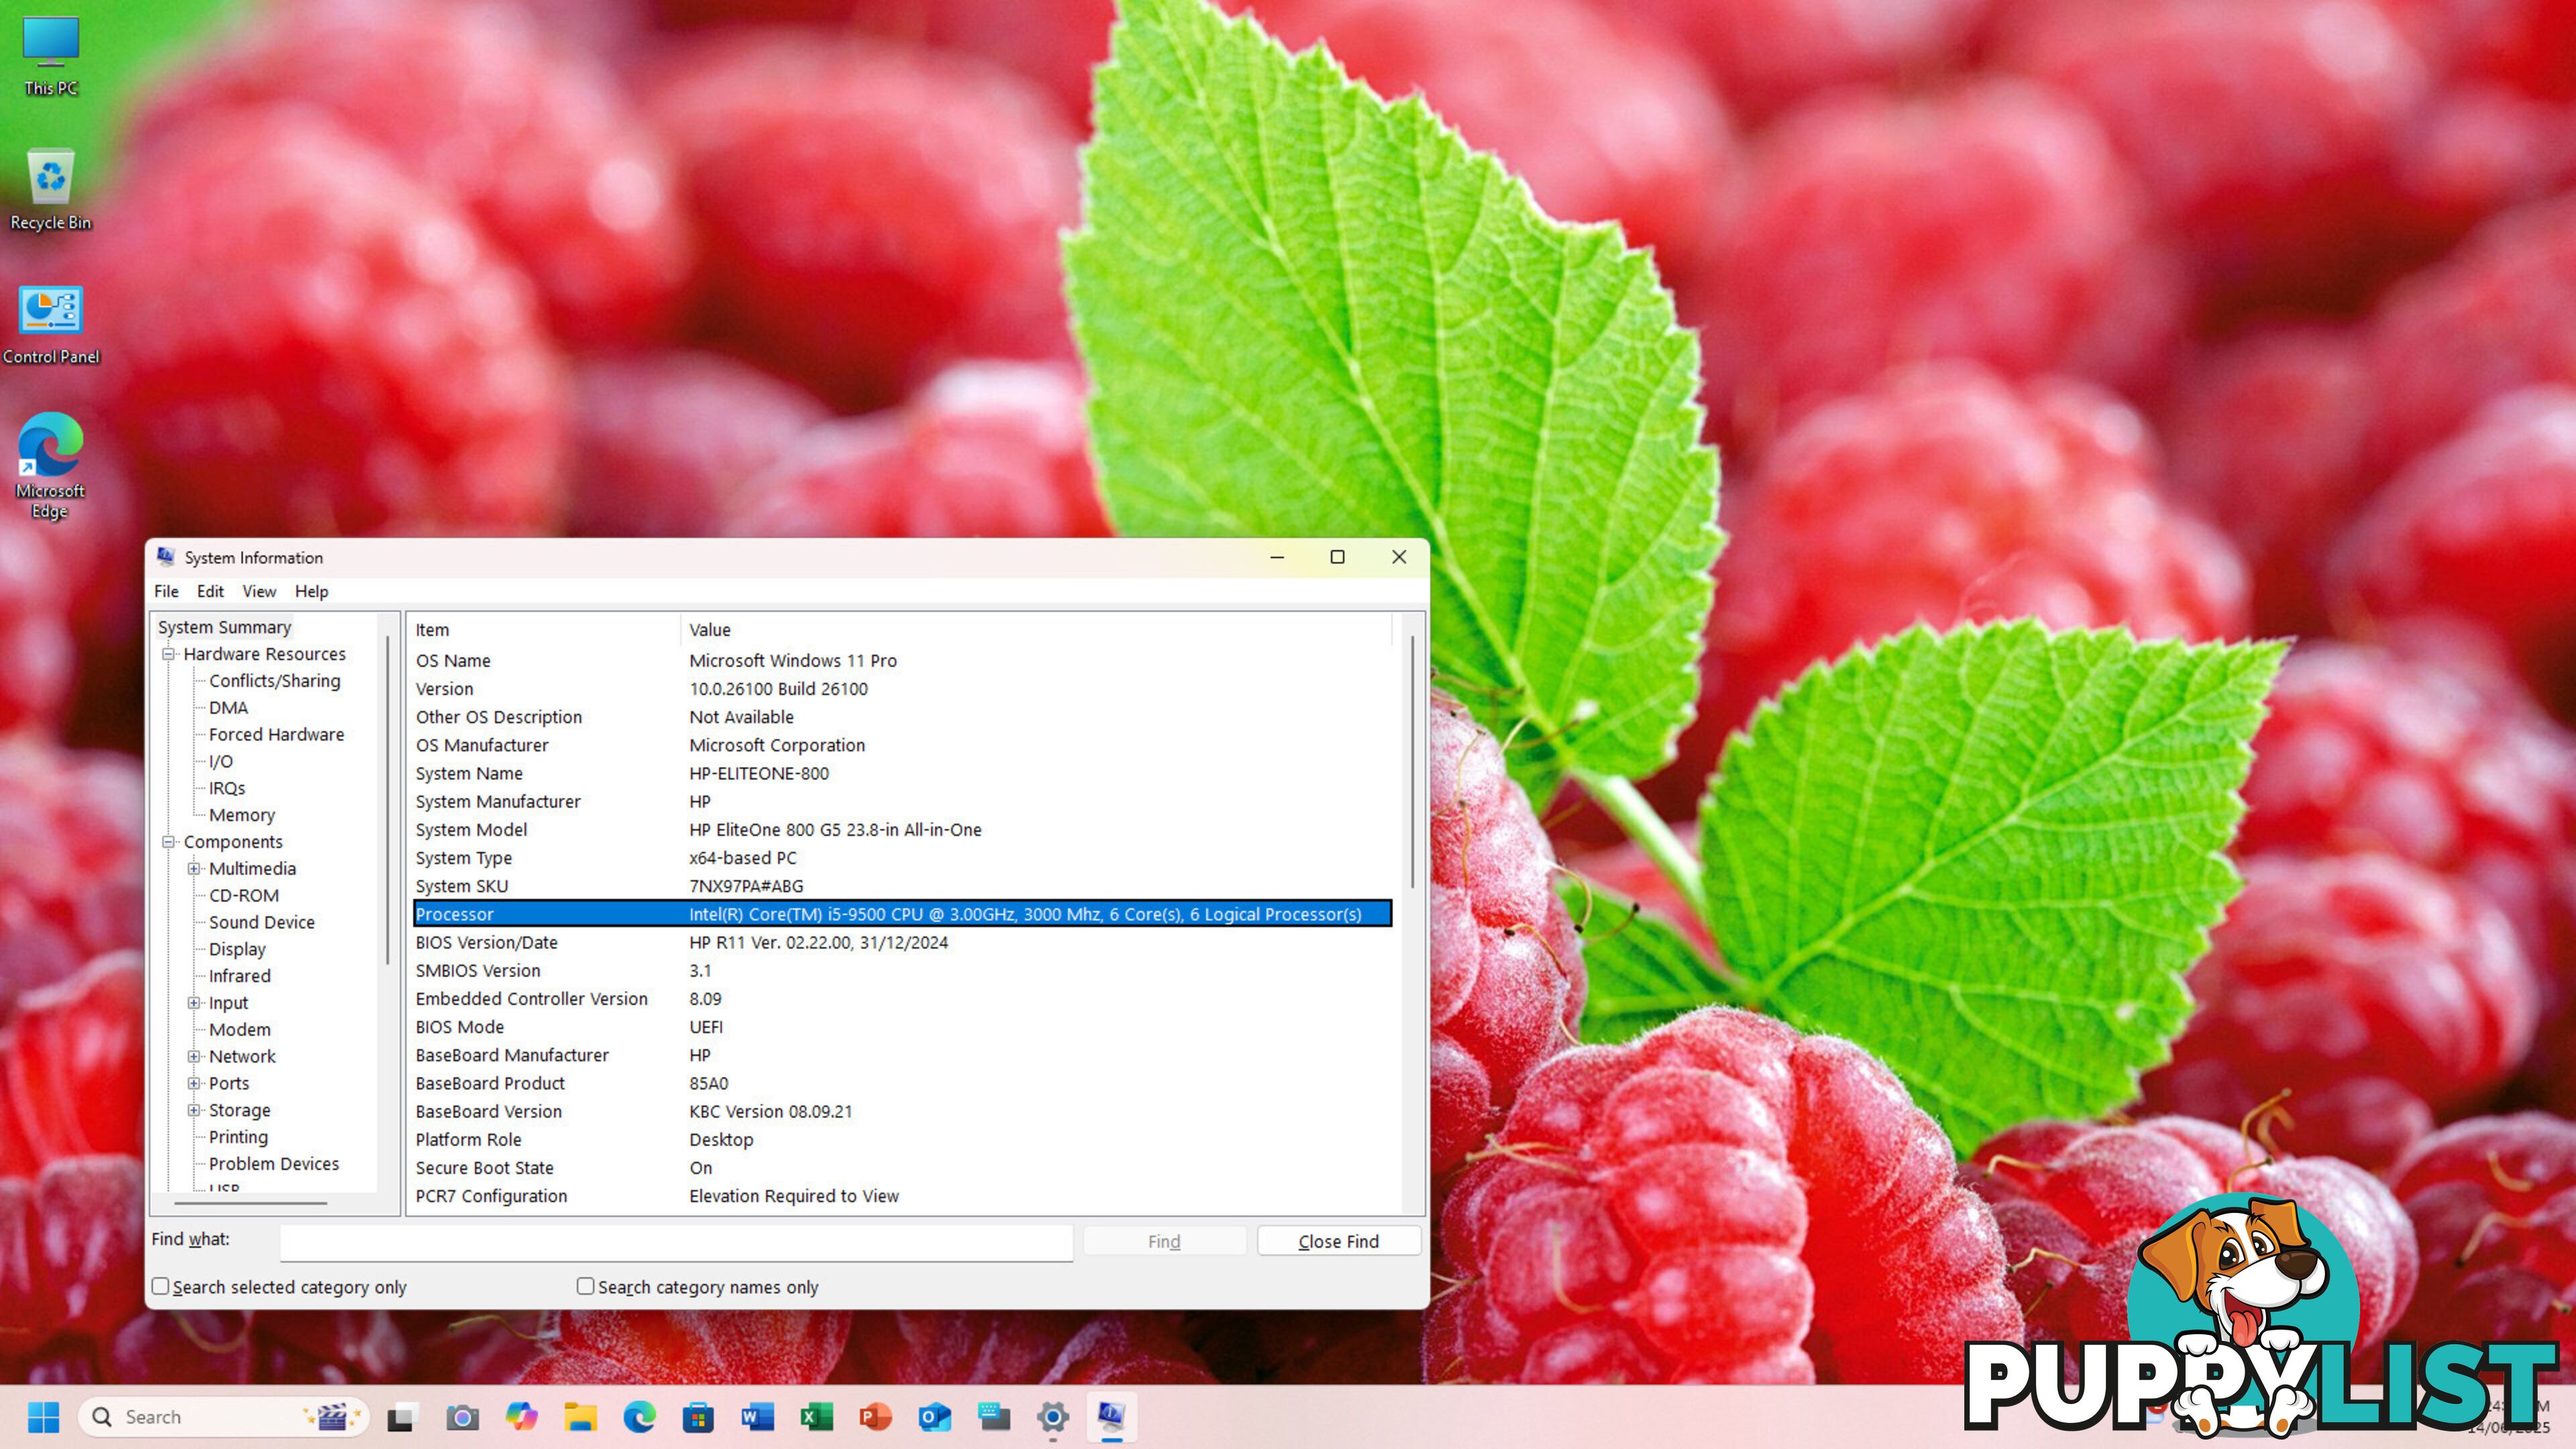Open the Edit menu
The image size is (2576, 1449).
(x=210, y=591)
